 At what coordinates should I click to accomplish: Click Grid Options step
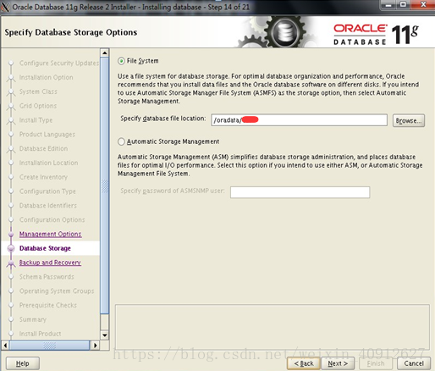[x=38, y=106]
